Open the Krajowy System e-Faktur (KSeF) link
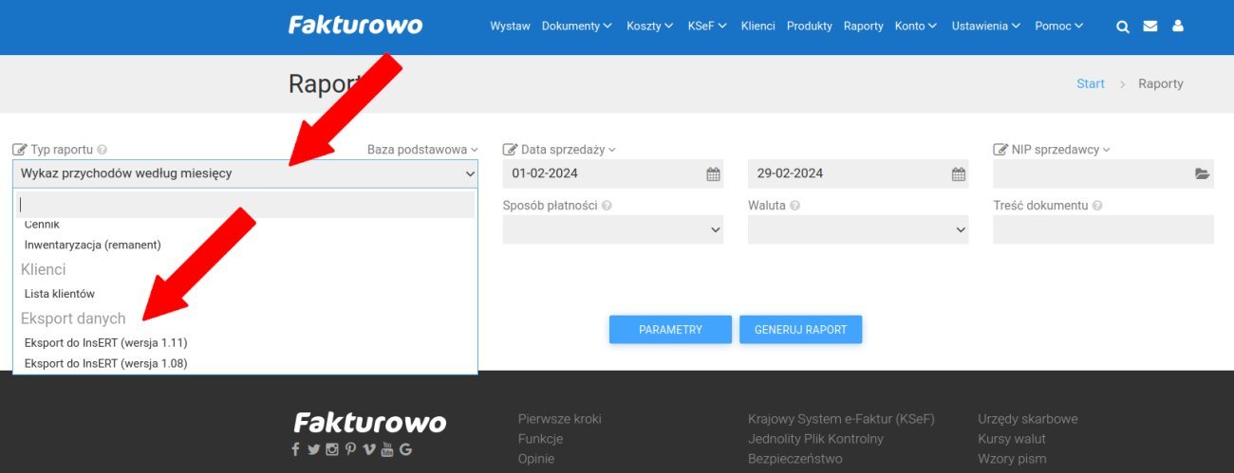The height and width of the screenshot is (473, 1234). click(x=841, y=419)
